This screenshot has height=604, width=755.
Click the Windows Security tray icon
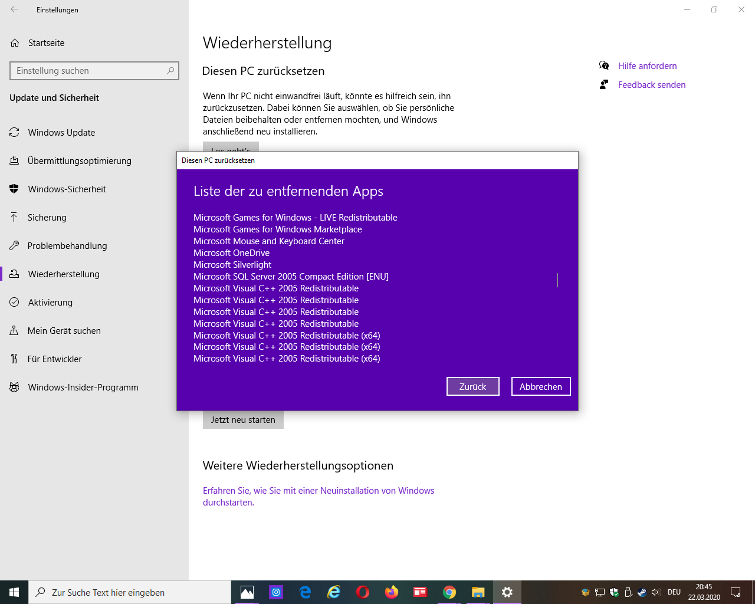(614, 592)
